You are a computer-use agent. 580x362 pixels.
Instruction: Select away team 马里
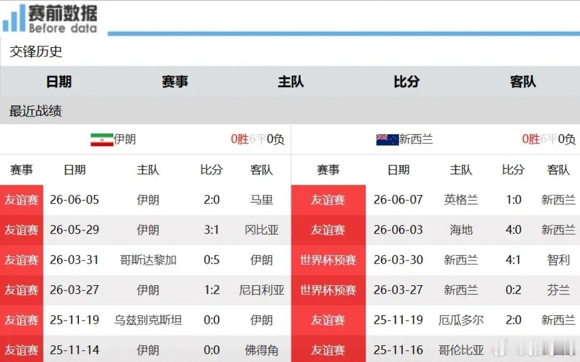(262, 200)
